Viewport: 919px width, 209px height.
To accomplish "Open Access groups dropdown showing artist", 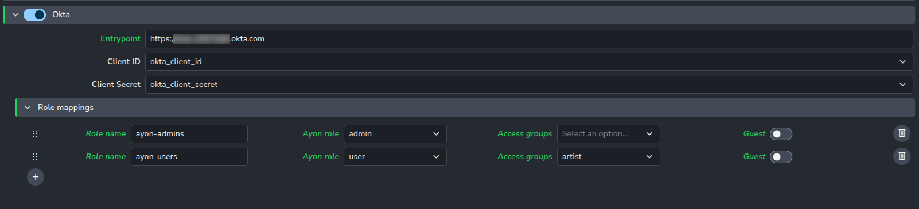I will click(609, 157).
